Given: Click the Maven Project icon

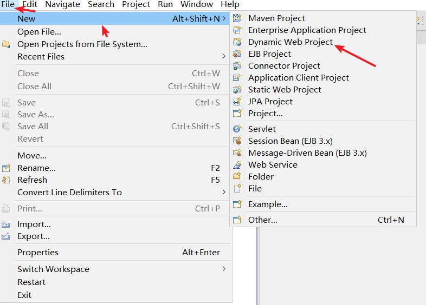Looking at the screenshot, I should point(237,18).
